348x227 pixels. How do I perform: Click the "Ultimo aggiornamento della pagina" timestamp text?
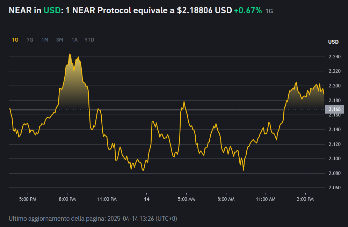93,219
